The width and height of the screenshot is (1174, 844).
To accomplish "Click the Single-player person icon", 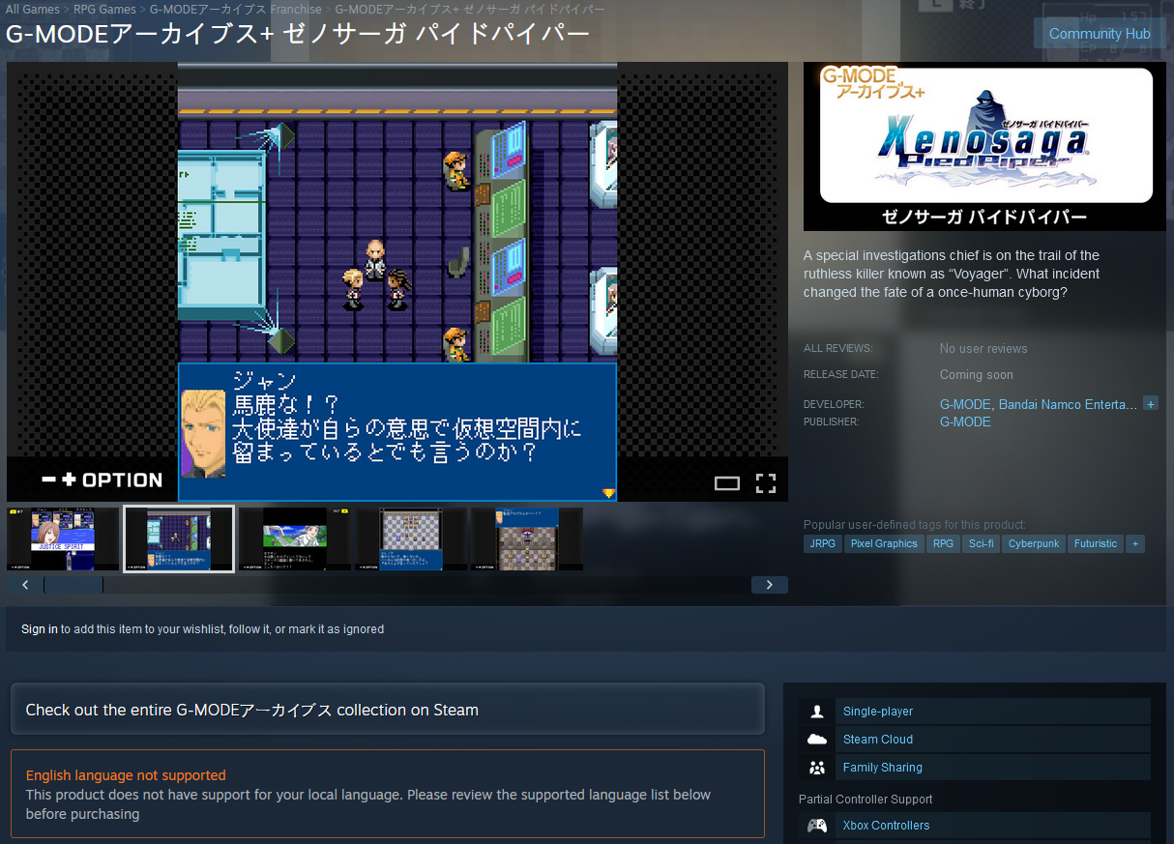I will click(817, 712).
